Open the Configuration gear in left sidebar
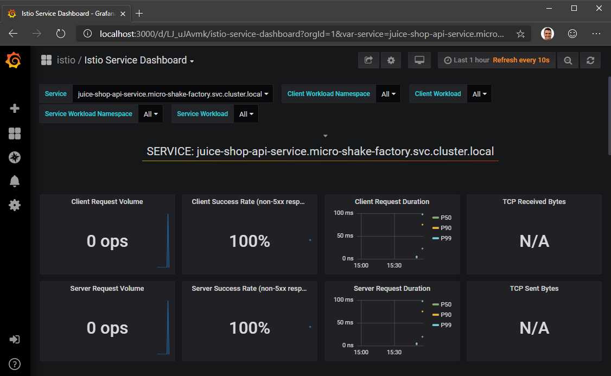The width and height of the screenshot is (611, 376). tap(14, 205)
